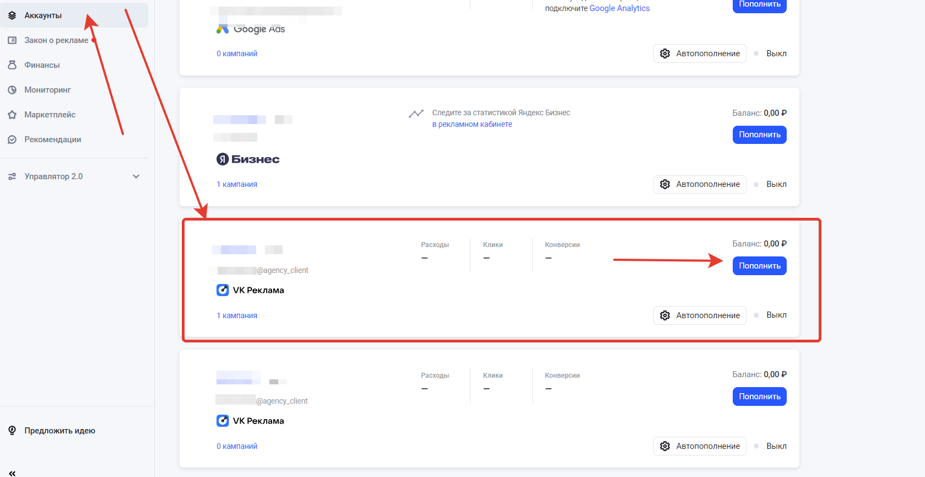Click the Выкл status in the Google Ads card
The height and width of the screenshot is (477, 925).
click(x=776, y=53)
